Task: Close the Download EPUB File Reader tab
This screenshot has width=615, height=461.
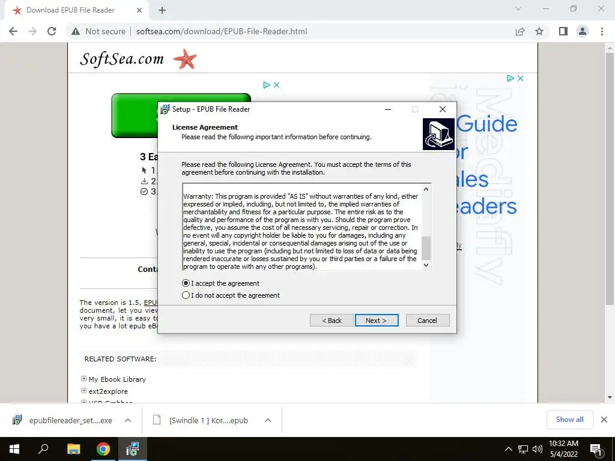Action: pyautogui.click(x=139, y=11)
